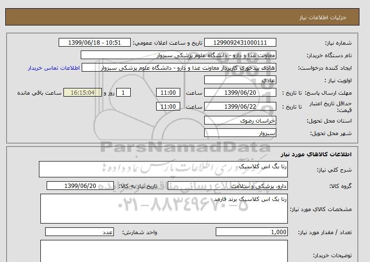Select the اولویت نیاز field showing عادی
Viewport: 370px width, 262px height.
240,80
